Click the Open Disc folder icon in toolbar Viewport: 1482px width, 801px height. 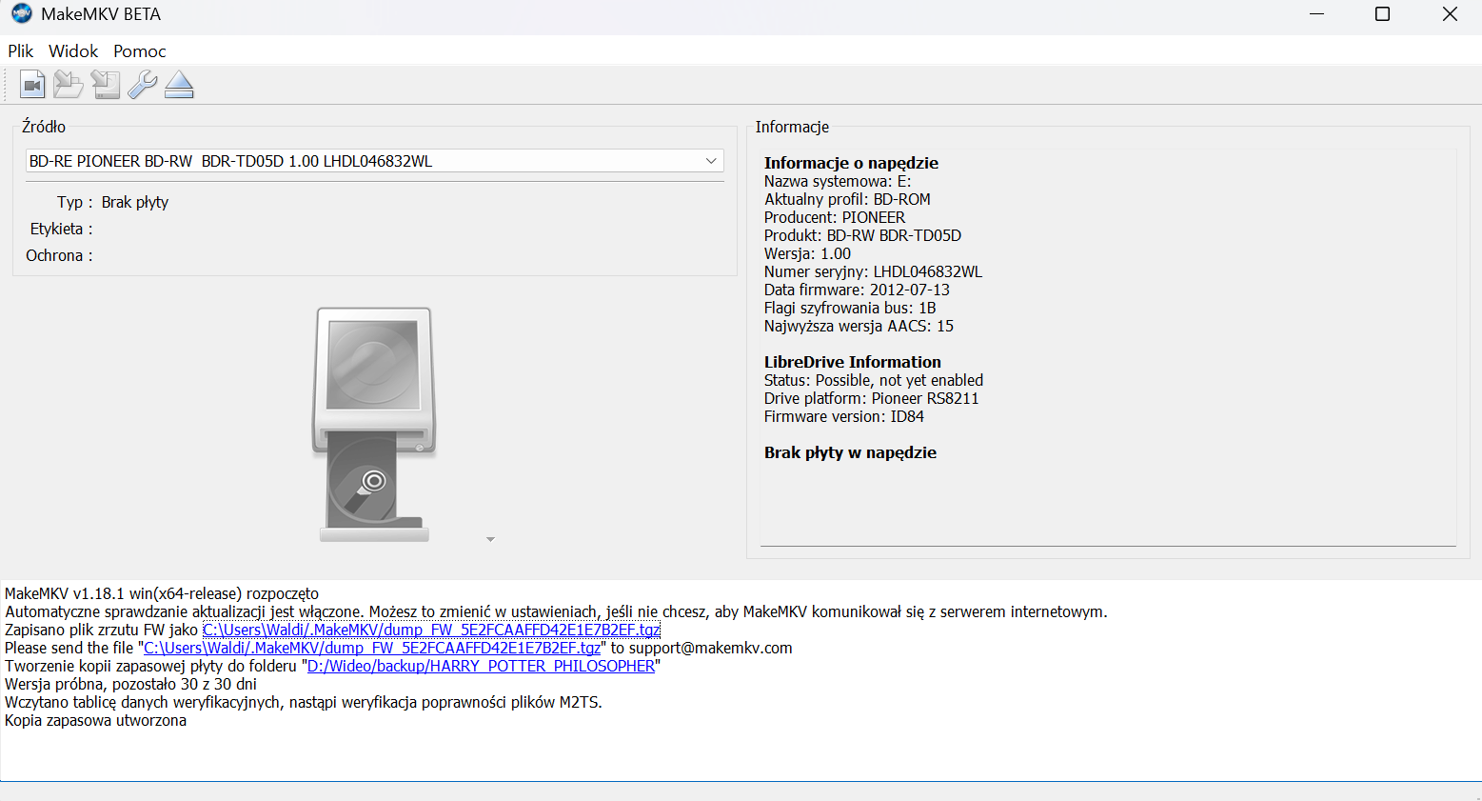click(68, 86)
